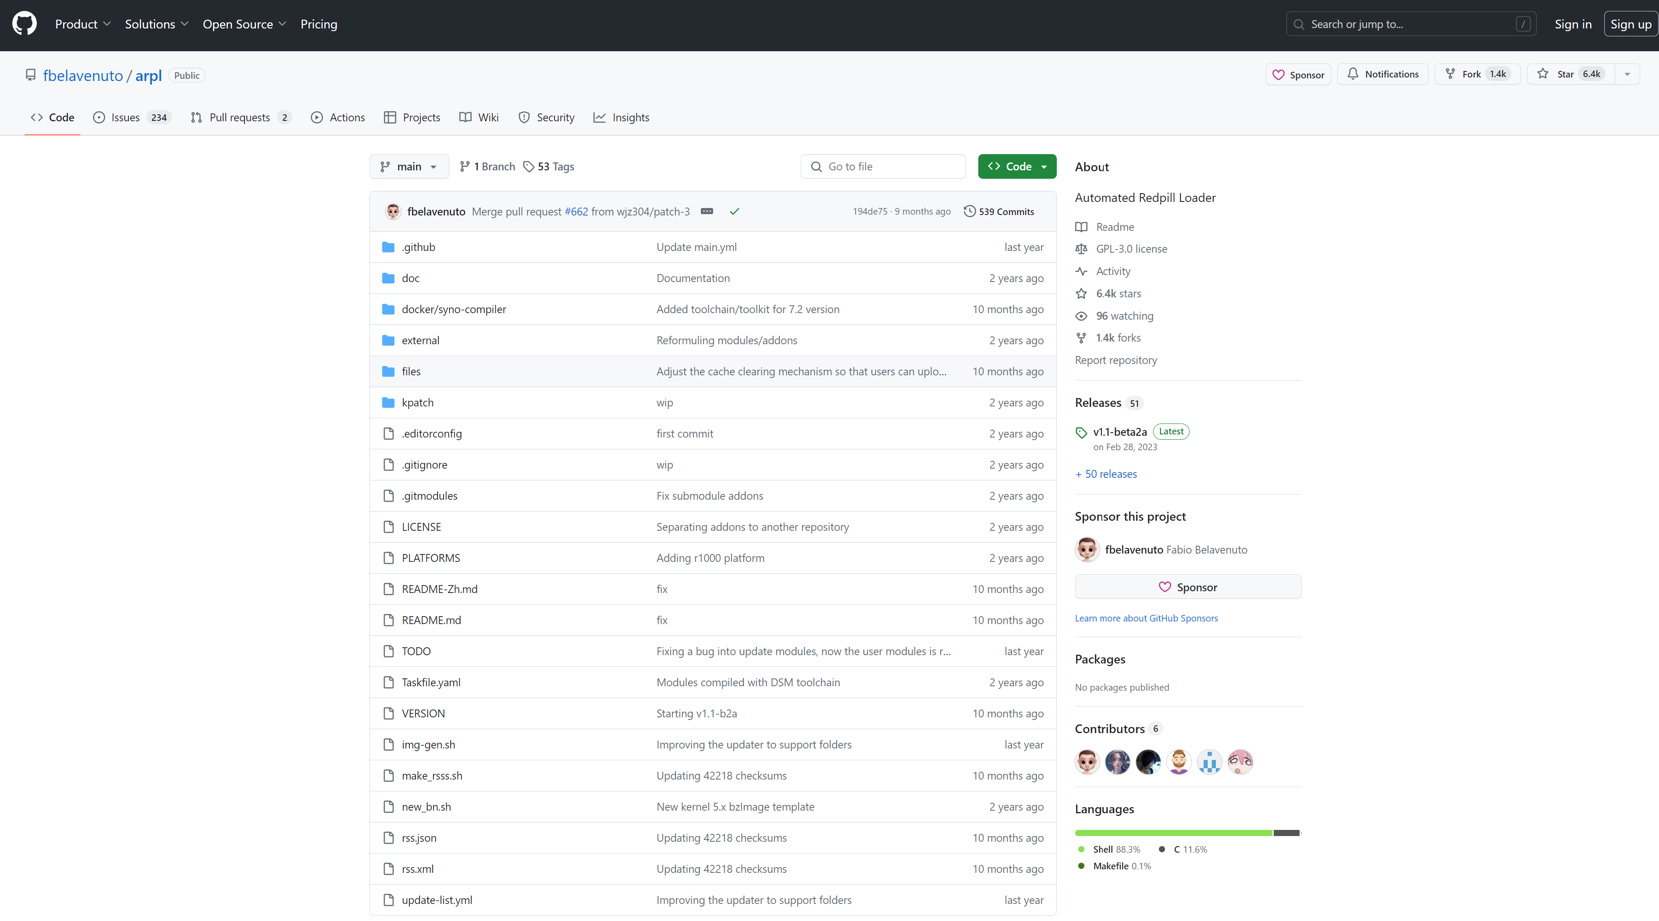This screenshot has height=921, width=1659.
Task: Click the forks icon in About
Action: pyautogui.click(x=1081, y=339)
